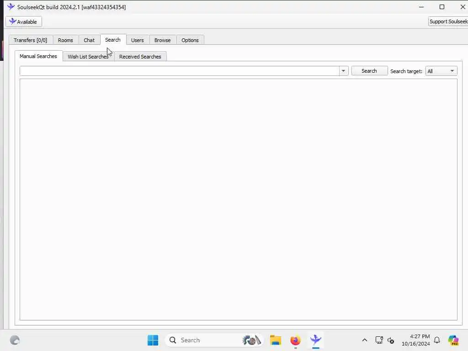Close the SoulseekQt window
The height and width of the screenshot is (351, 468).
463,6
